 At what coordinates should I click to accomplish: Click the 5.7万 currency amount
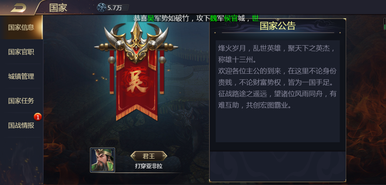click(x=115, y=8)
